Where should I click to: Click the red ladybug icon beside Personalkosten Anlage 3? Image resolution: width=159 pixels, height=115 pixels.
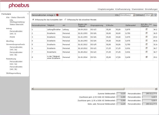pyautogui.click(x=57, y=15)
